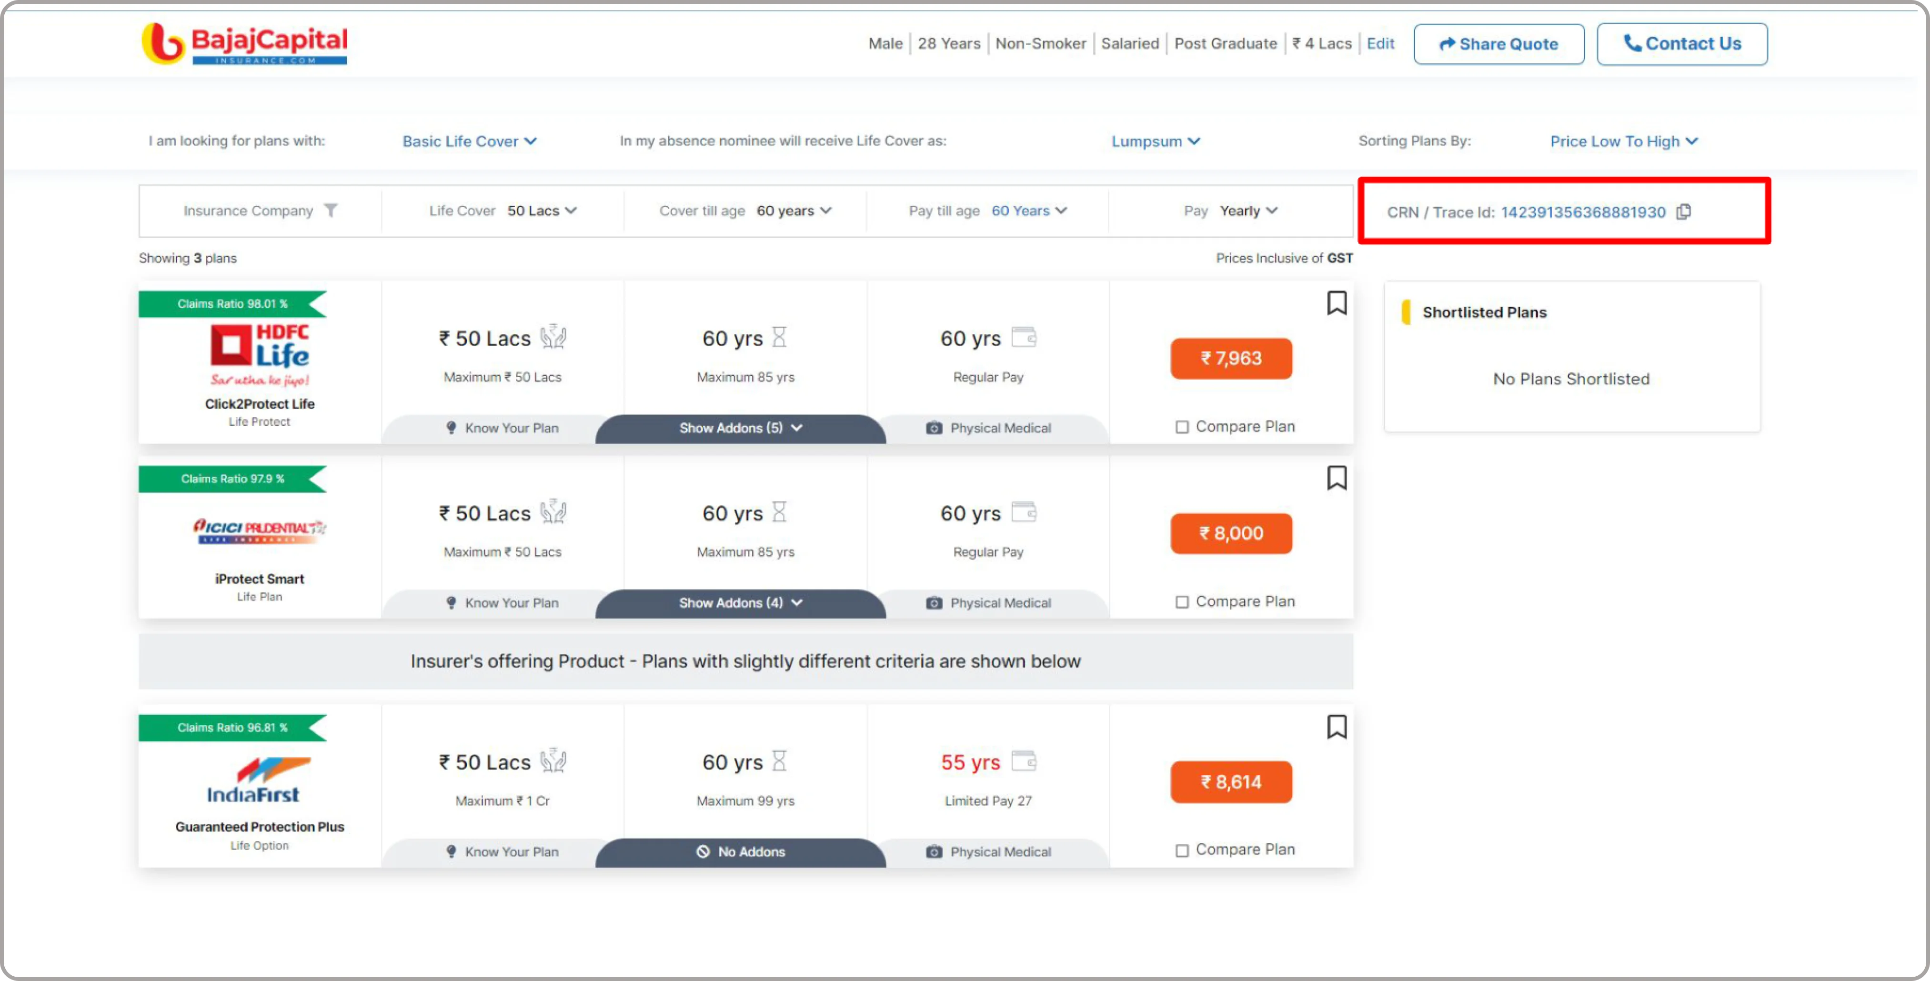
Task: Click hands icon beside HDFC ₹ 50 Lacs
Action: coord(553,337)
